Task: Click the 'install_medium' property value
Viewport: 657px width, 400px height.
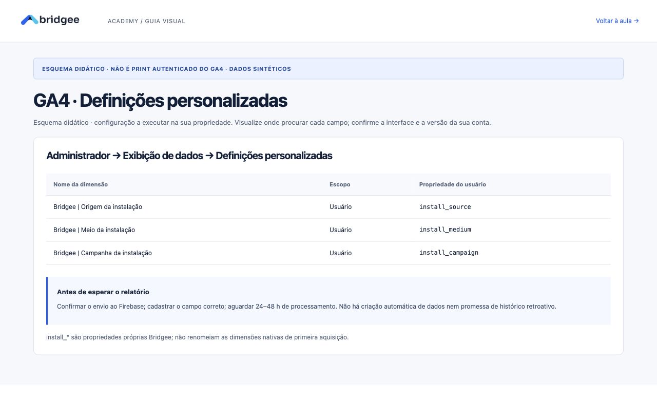Action: point(445,230)
